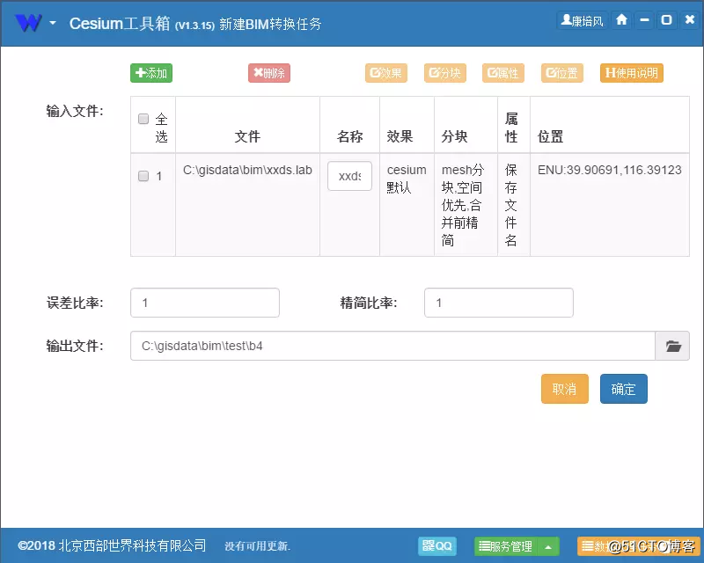Screen dimensions: 704x563
Task: Click the 输出文件 output path input field
Action: (392, 346)
